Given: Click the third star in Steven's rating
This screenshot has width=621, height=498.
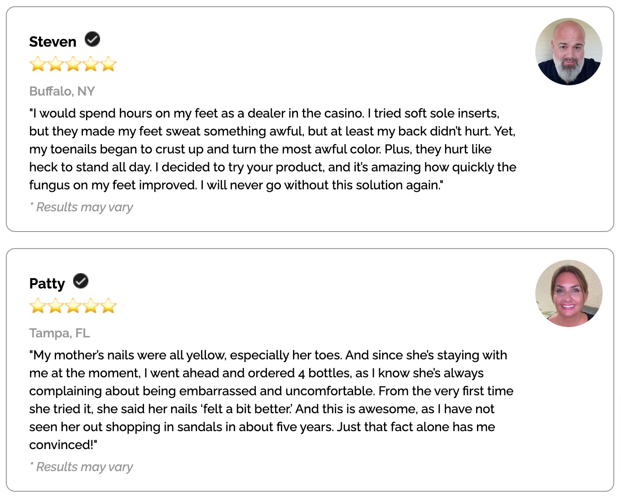Looking at the screenshot, I should point(73,64).
